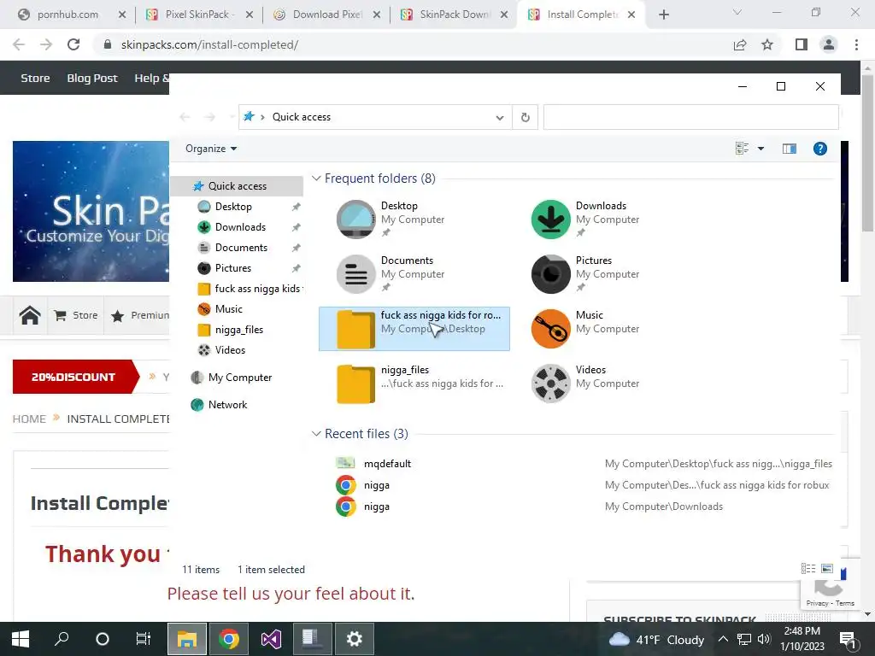Switch to details view icon in status bar

coord(808,568)
